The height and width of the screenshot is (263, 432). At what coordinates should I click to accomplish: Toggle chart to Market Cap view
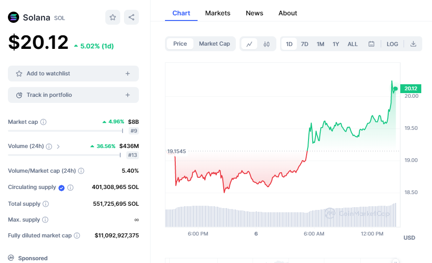tap(214, 44)
